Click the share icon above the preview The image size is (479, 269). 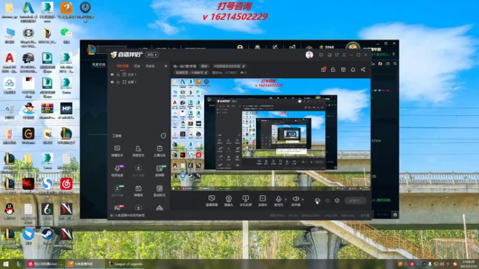tap(363, 69)
